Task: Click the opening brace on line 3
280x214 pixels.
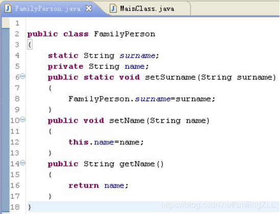Action: pos(30,45)
